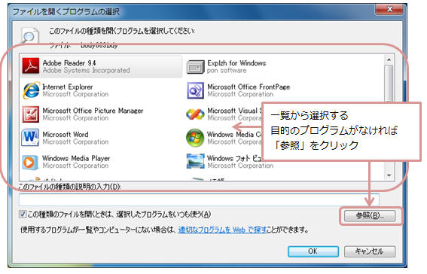Click the キャンセル button

pos(369,251)
